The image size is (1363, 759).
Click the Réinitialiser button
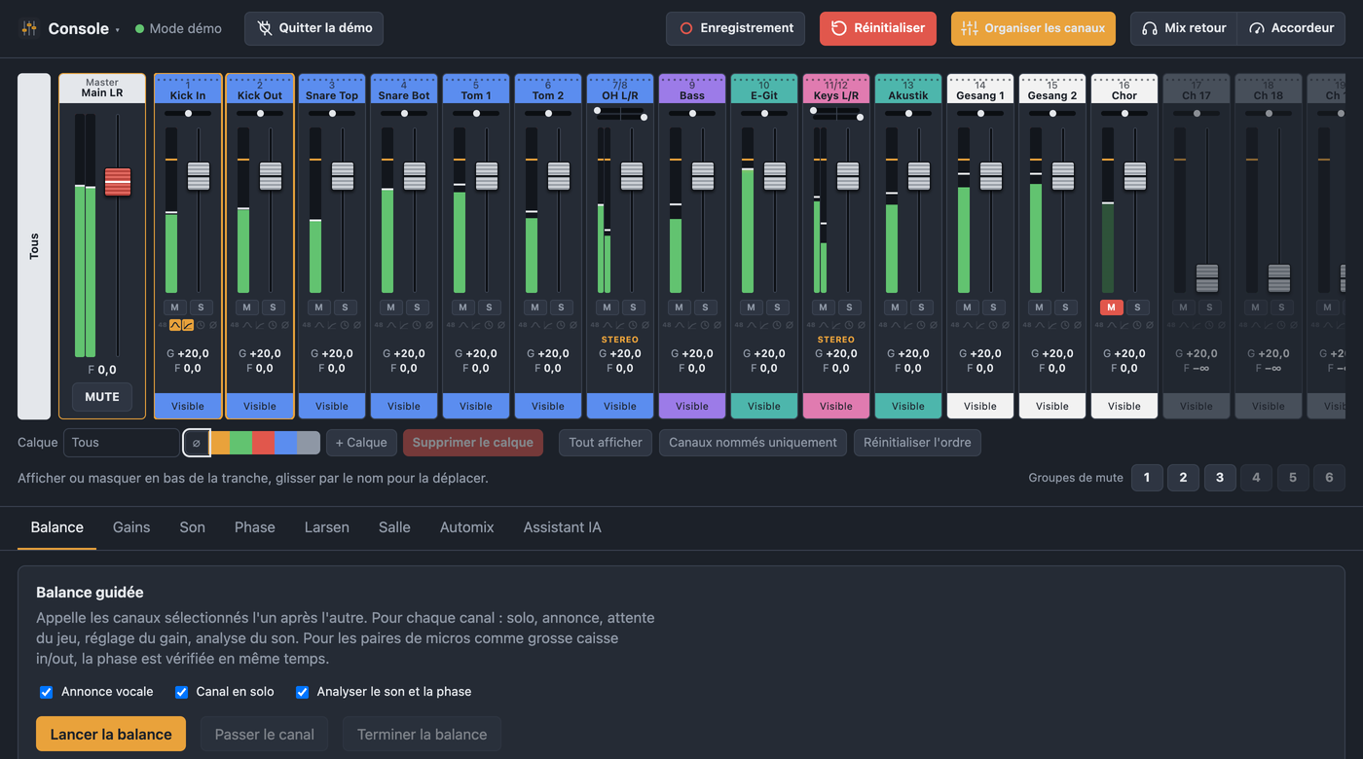click(878, 28)
